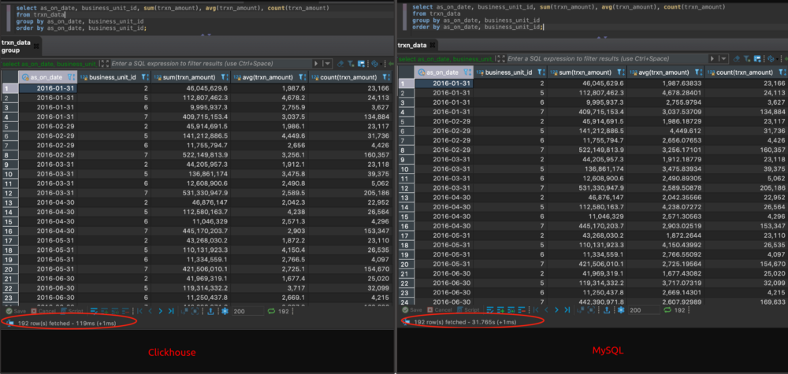Screen dimensions: 788x374
Task: Open sum(trxn_amount) column filter in Clickhouse window
Action: tap(225, 77)
